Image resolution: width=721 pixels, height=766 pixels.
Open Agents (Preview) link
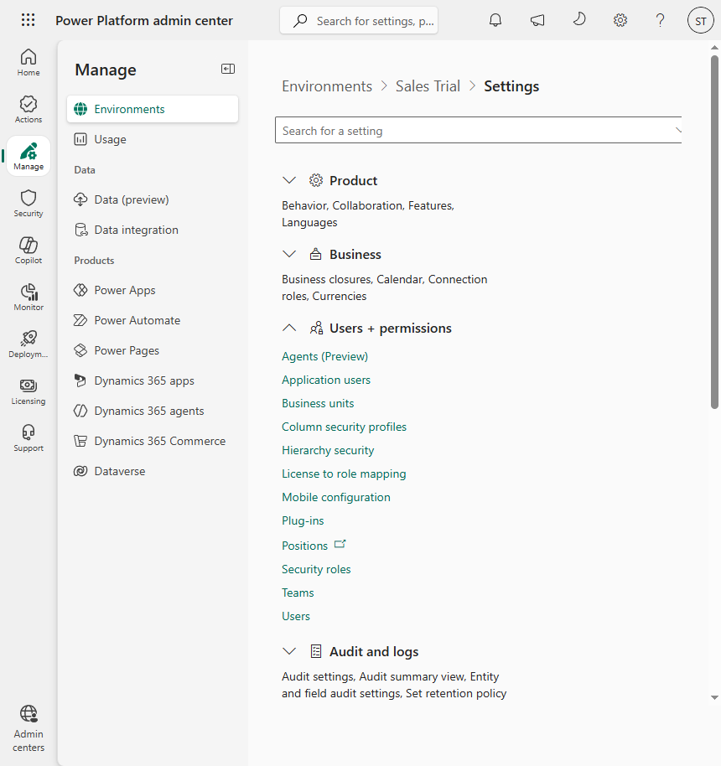[324, 356]
